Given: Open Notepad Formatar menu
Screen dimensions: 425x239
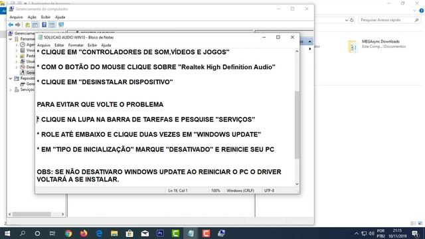Looking at the screenshot, I should (x=76, y=45).
